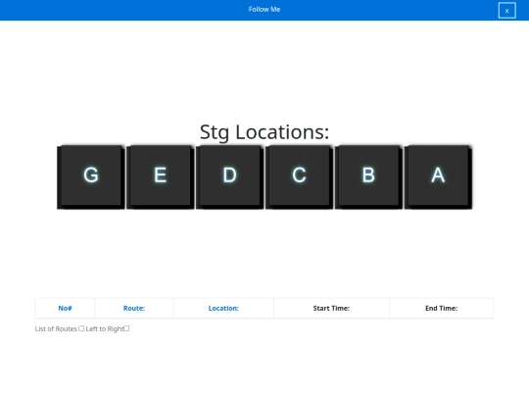
Task: Click the Stg Locations heading
Action: [x=264, y=132]
